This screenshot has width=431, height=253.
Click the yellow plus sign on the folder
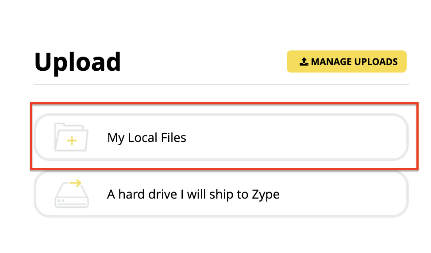pos(72,141)
